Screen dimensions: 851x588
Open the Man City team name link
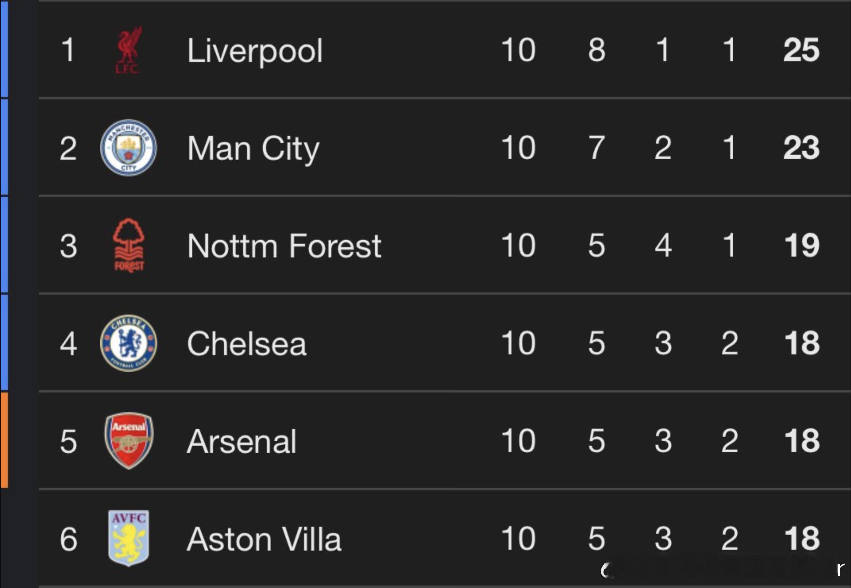point(253,148)
